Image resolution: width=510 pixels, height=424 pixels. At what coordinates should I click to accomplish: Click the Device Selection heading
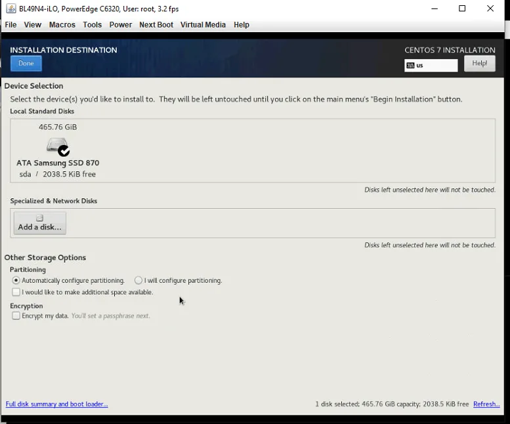click(34, 86)
